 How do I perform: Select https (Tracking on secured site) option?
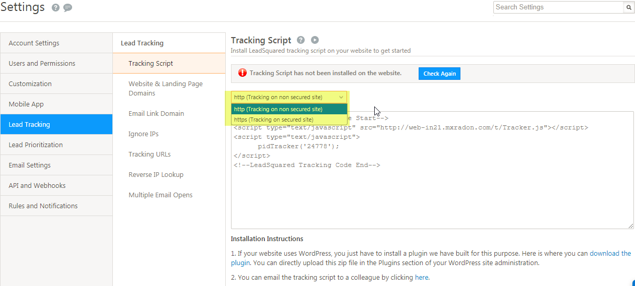(274, 120)
